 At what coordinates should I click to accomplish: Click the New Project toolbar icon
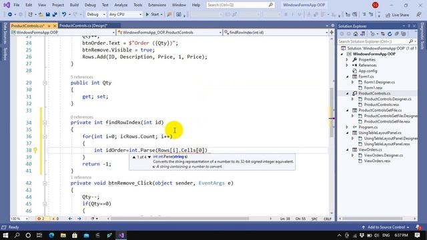pyautogui.click(x=30, y=15)
